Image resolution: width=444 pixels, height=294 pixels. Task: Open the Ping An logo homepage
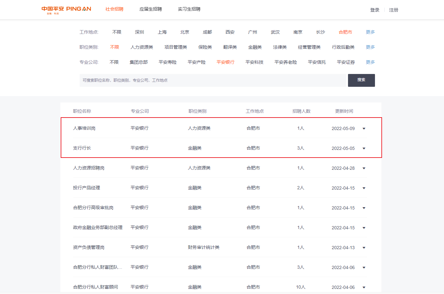click(x=66, y=10)
